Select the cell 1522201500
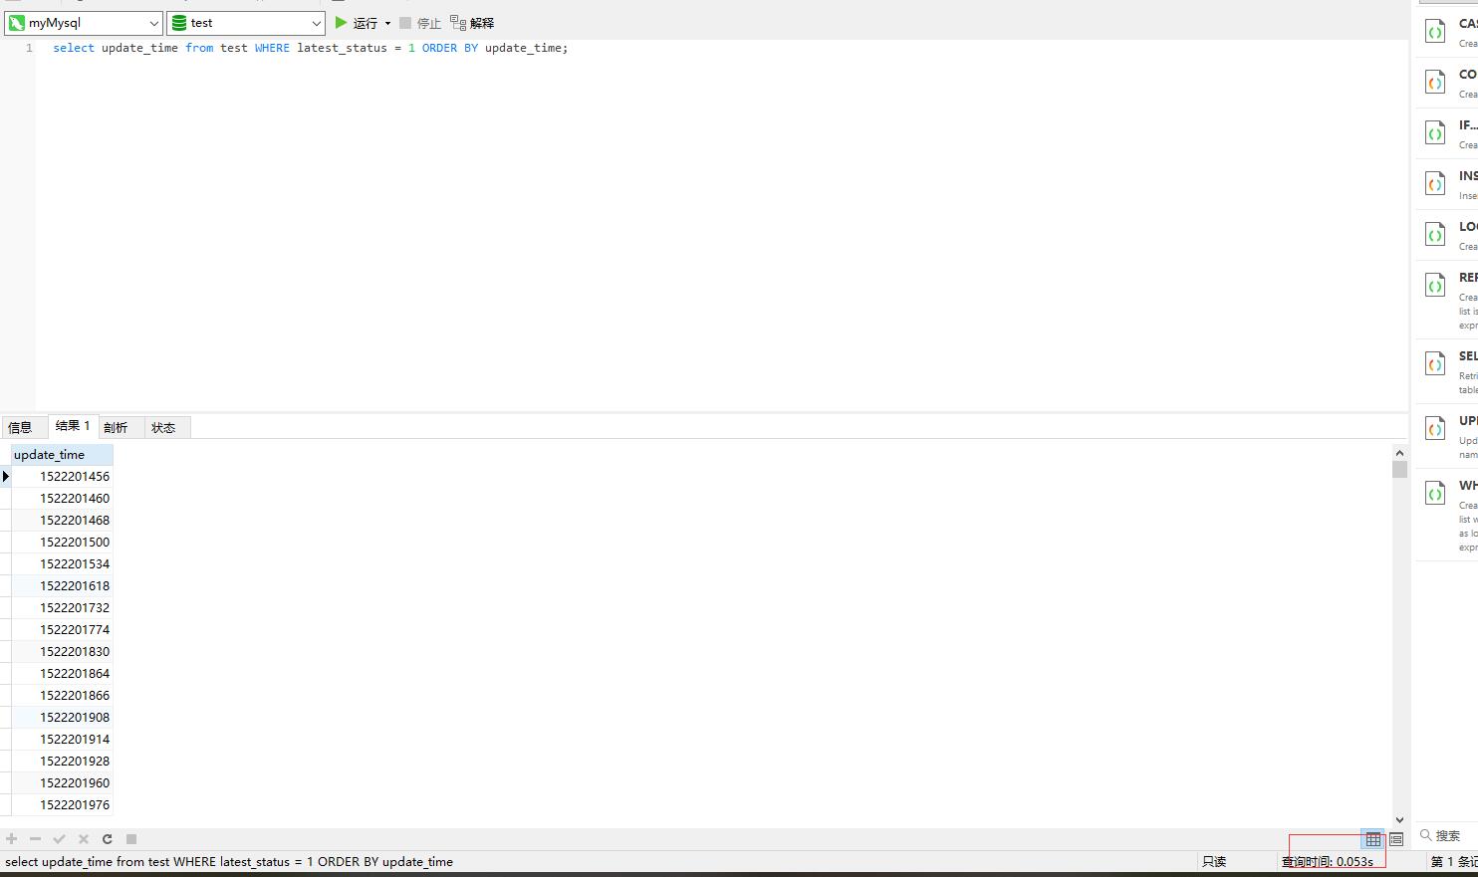Viewport: 1478px width, 877px height. 62,543
